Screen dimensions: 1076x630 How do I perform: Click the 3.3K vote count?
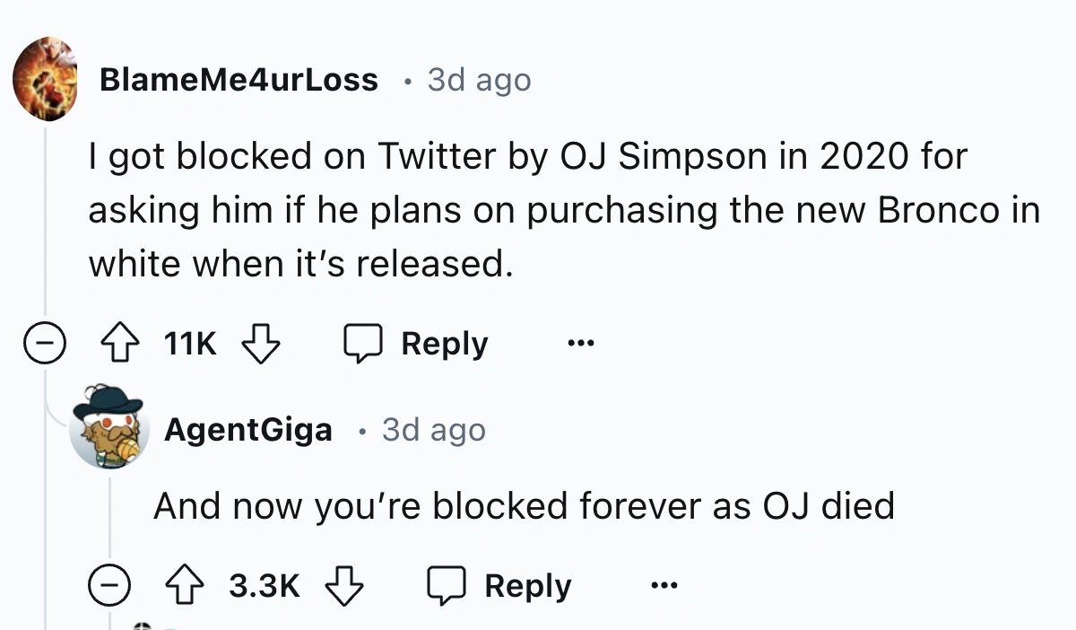pyautogui.click(x=265, y=587)
